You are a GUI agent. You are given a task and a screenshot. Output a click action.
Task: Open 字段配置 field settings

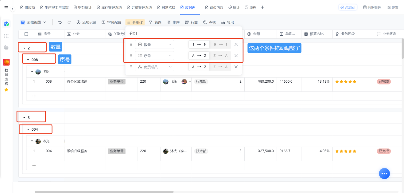coord(111,22)
